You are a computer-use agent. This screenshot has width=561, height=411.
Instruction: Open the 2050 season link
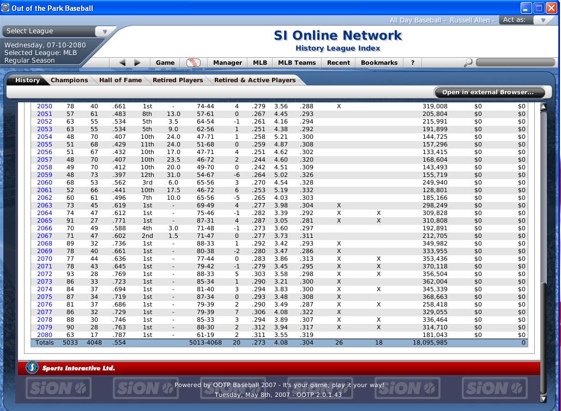tap(45, 106)
